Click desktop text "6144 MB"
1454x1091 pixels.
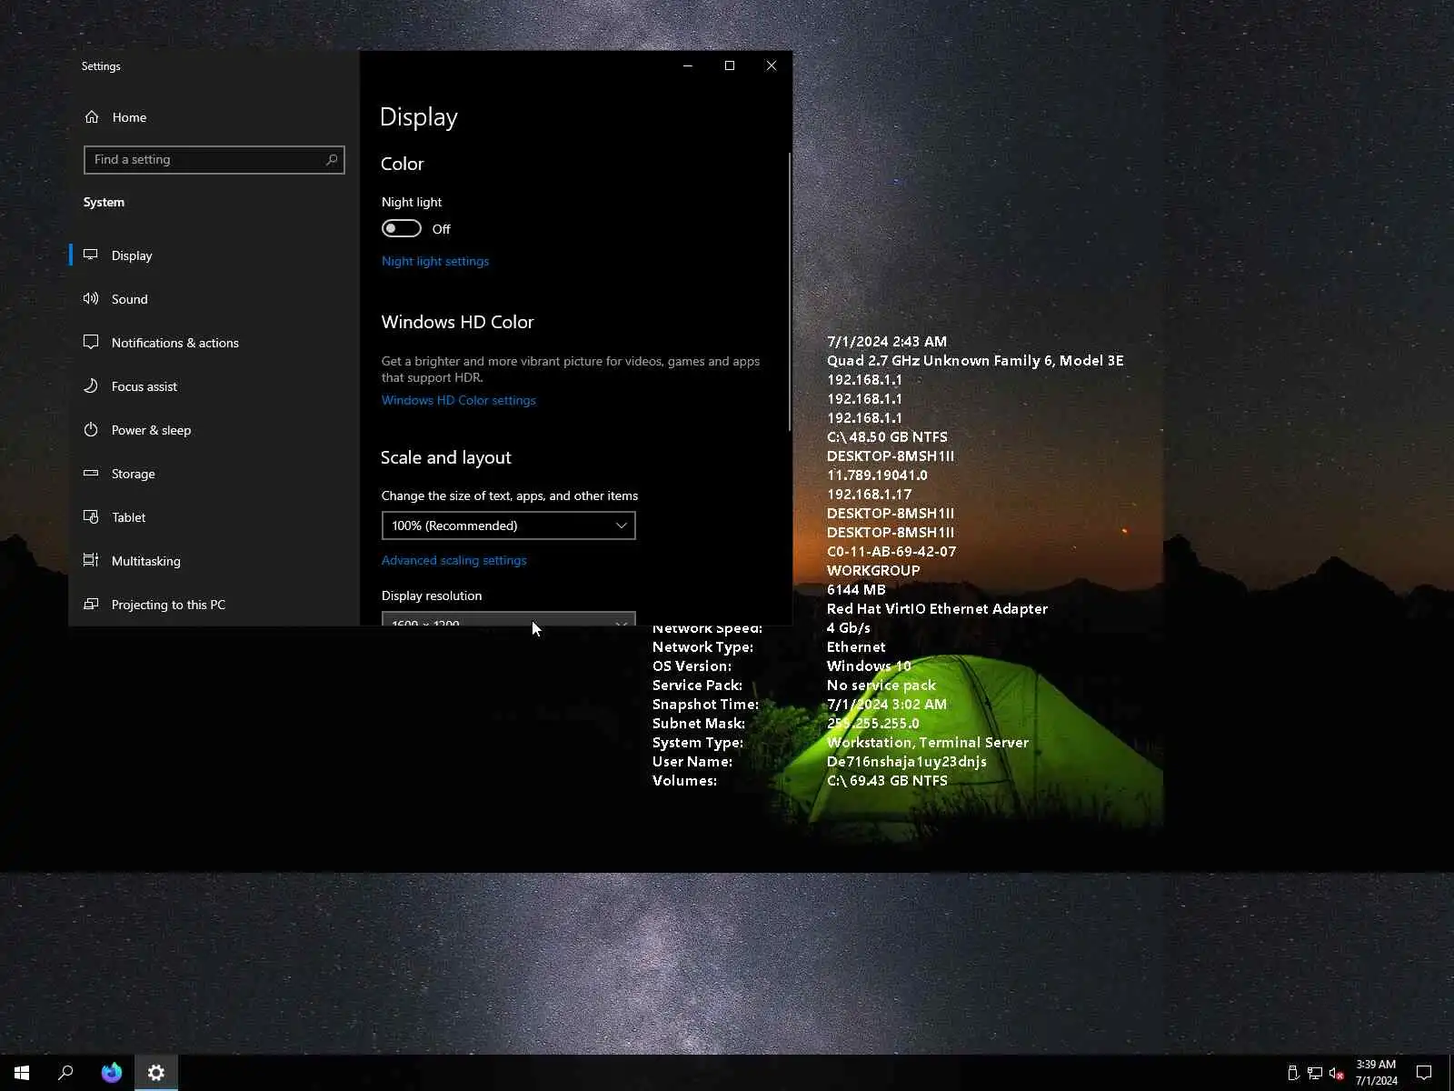[856, 590]
